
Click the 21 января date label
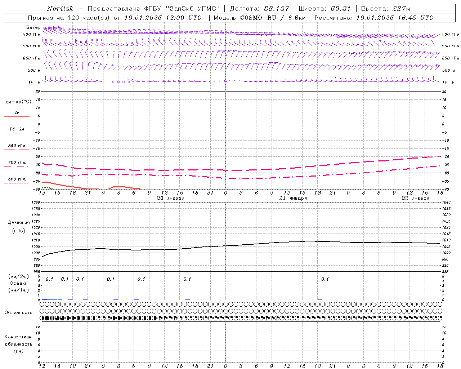pyautogui.click(x=293, y=198)
